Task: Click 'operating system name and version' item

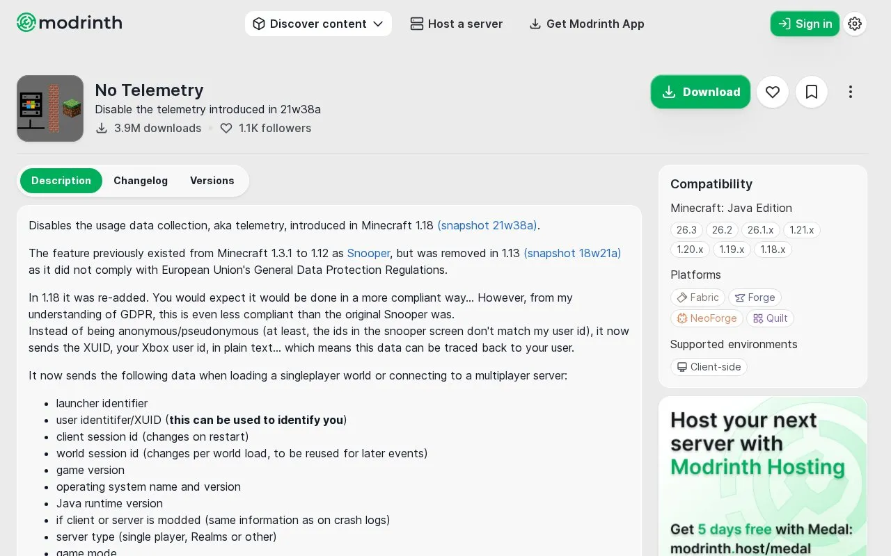Action: tap(148, 486)
